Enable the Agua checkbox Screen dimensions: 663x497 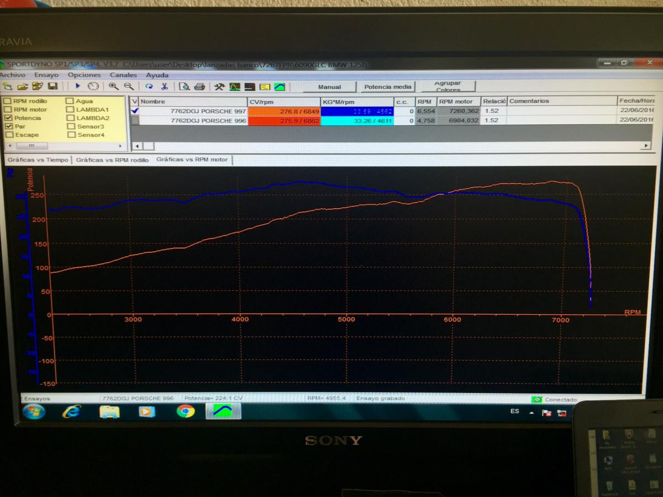[70, 101]
